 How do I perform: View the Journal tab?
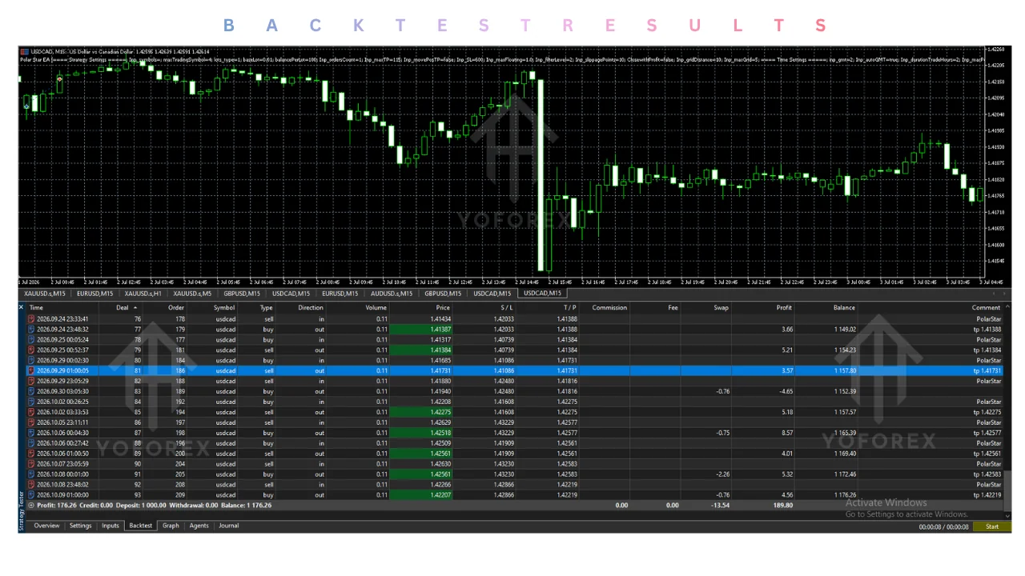[228, 526]
